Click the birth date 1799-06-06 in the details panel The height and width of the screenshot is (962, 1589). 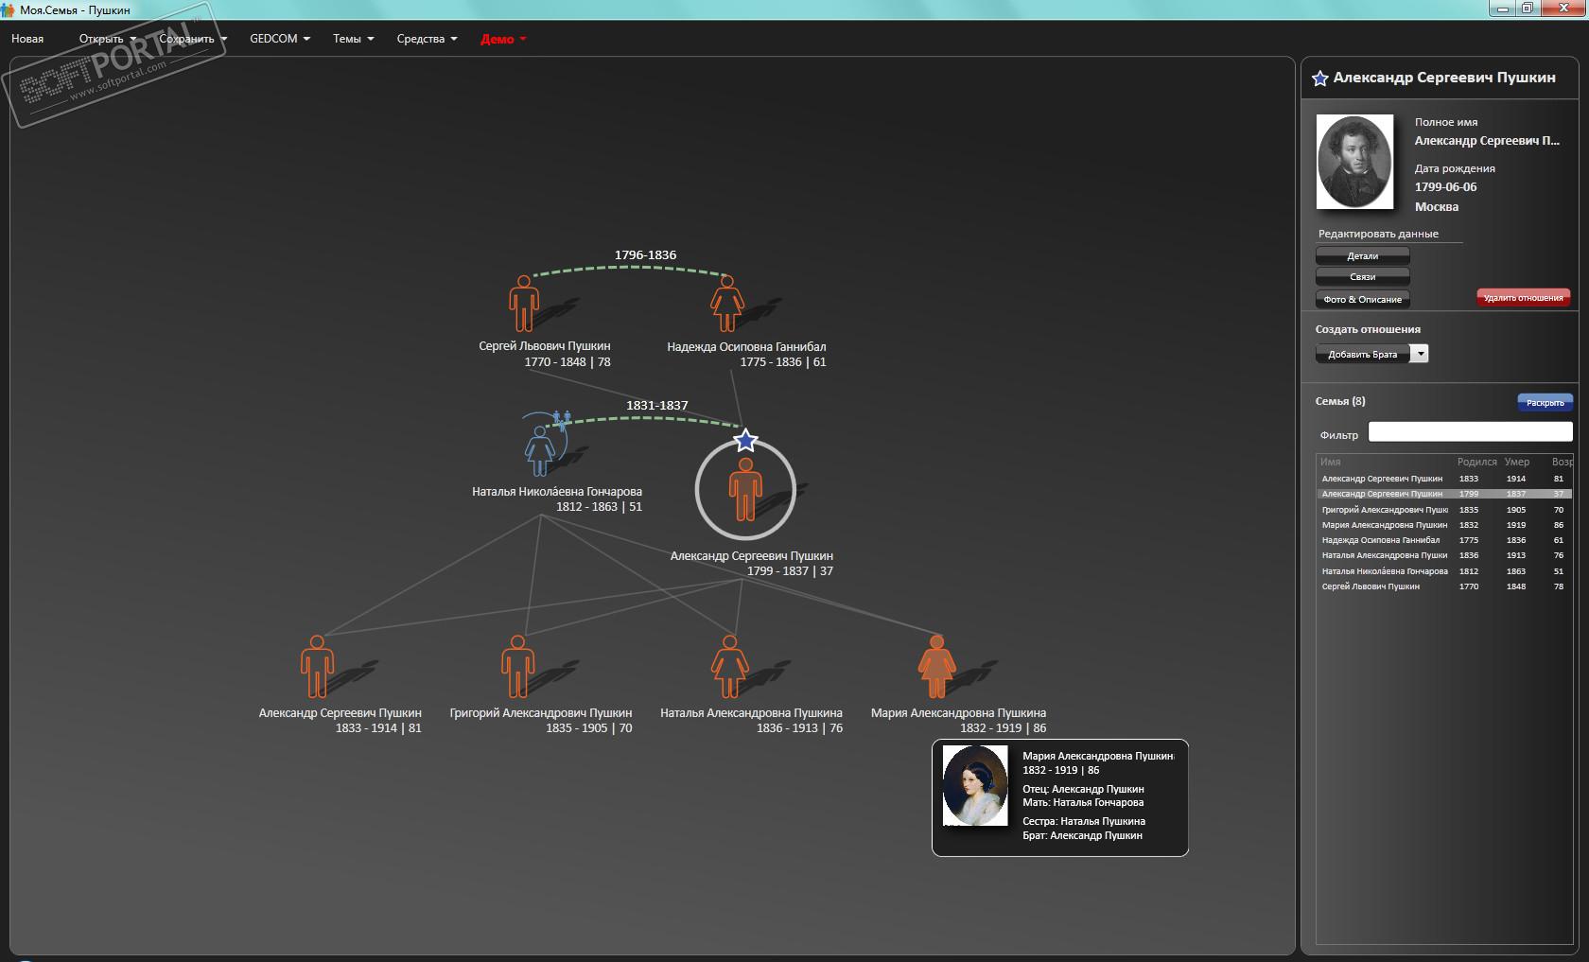1445,187
